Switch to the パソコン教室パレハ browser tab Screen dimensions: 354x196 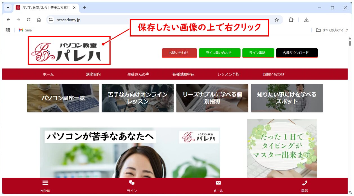pyautogui.click(x=45, y=8)
